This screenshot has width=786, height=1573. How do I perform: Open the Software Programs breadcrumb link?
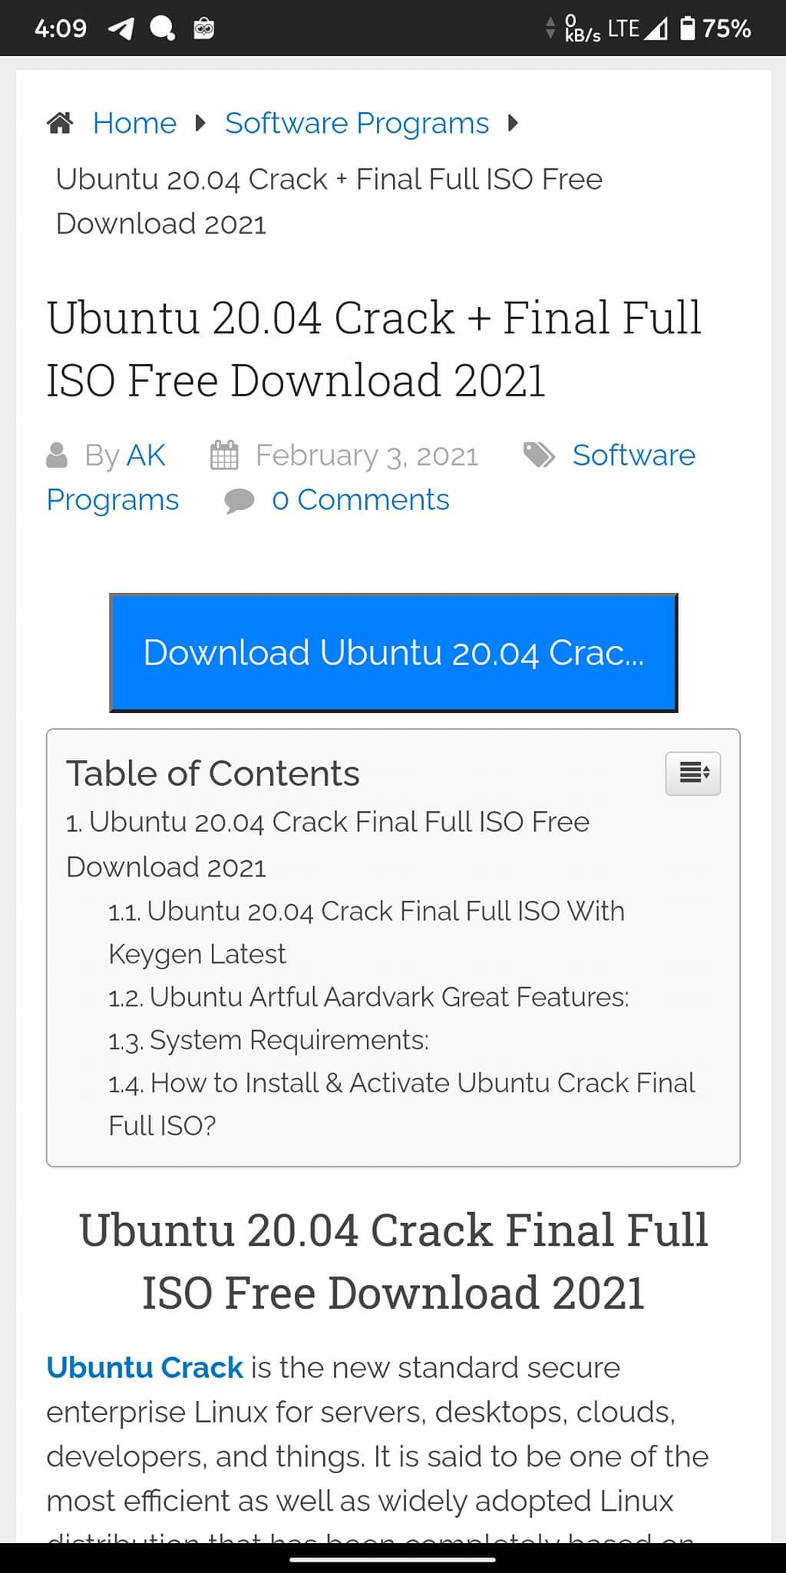[356, 123]
